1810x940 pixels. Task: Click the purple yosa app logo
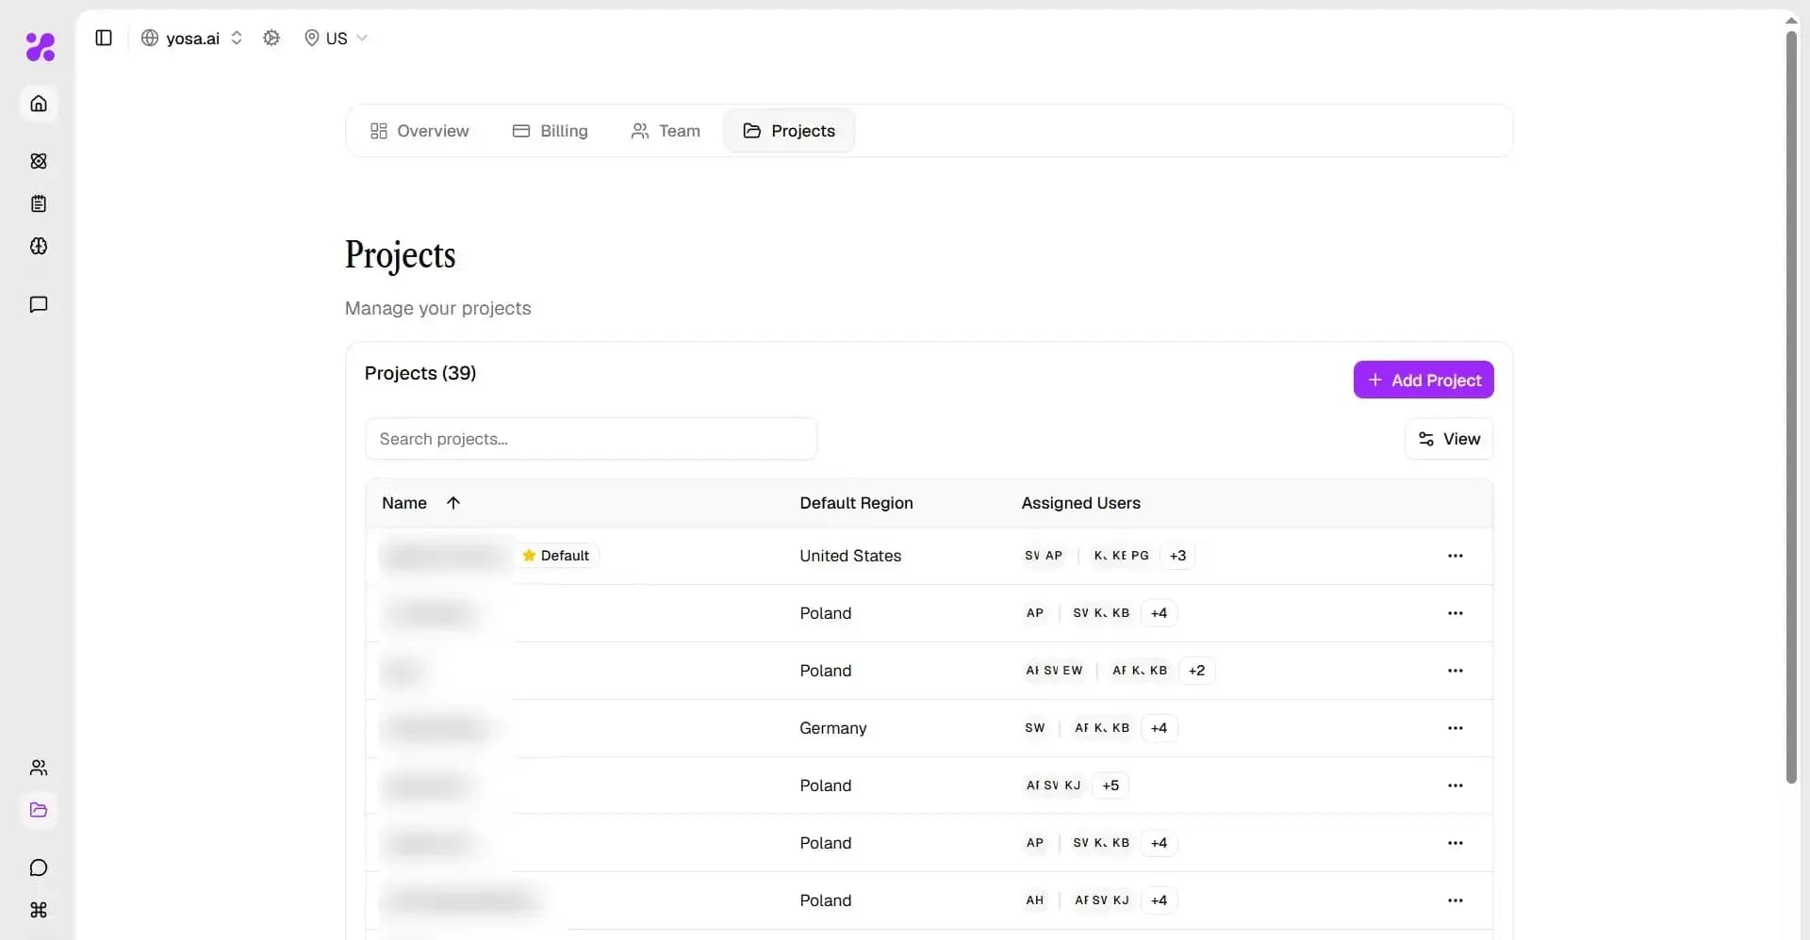(x=40, y=46)
